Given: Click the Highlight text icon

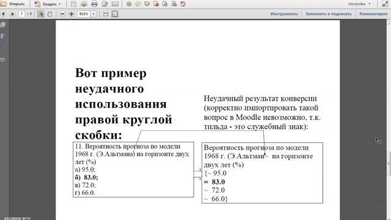Looking at the screenshot, I should [x=147, y=4].
